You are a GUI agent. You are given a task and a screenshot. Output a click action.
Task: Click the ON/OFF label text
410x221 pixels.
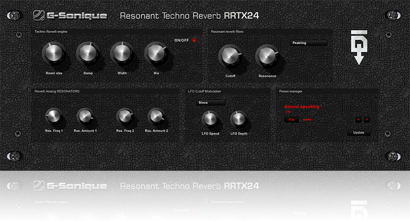coord(181,41)
